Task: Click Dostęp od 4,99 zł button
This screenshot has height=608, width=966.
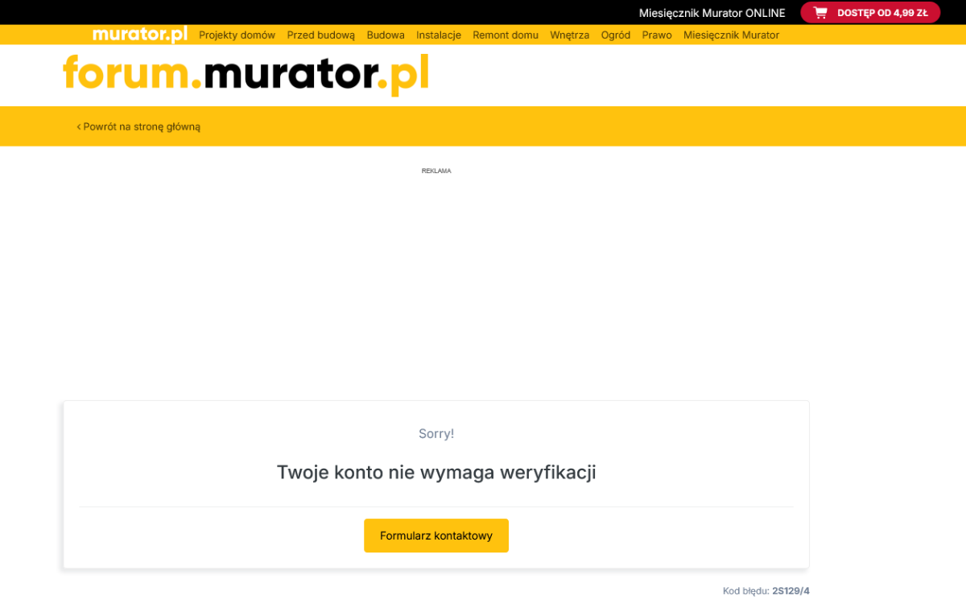Action: point(870,13)
